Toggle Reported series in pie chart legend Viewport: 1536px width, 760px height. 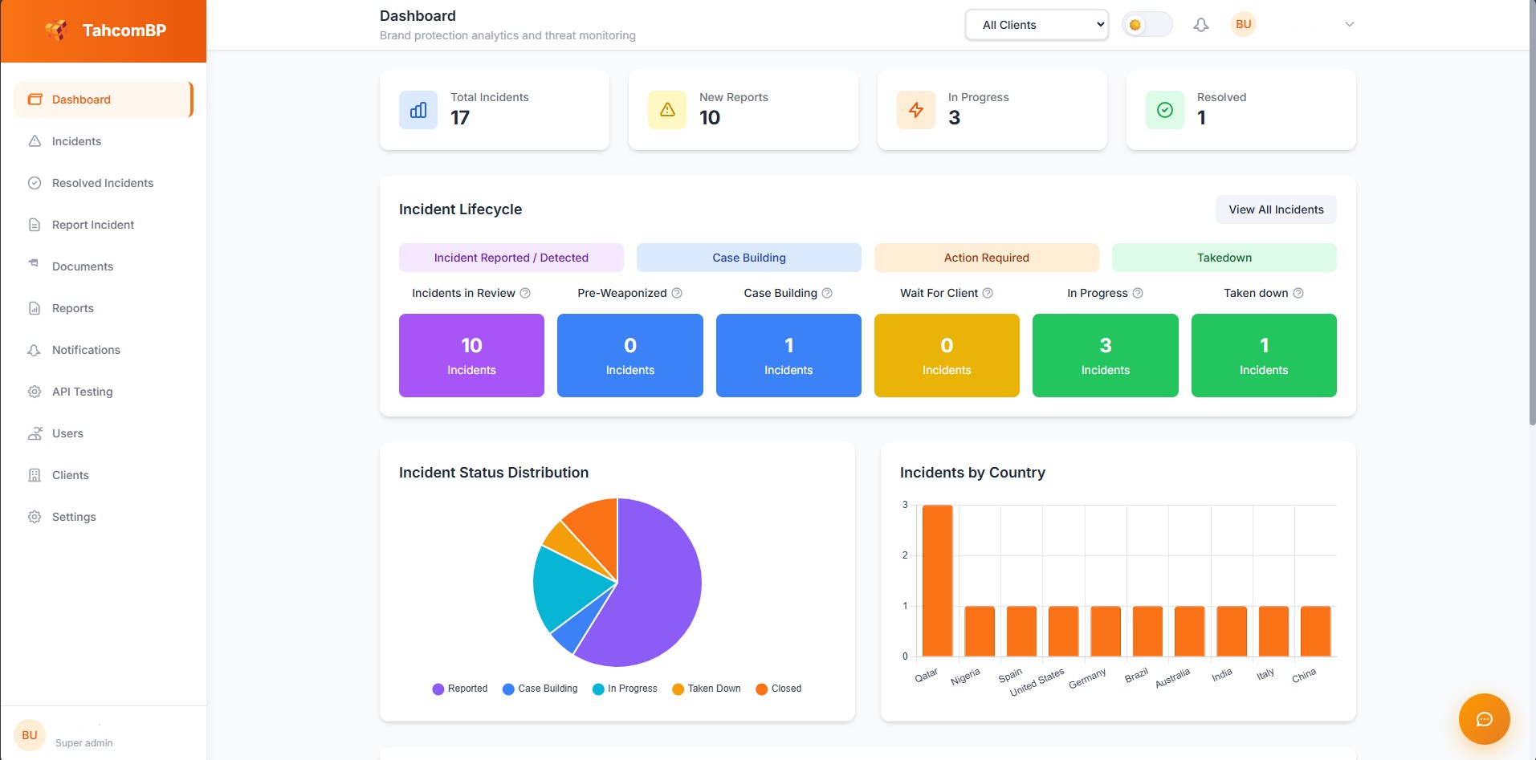[460, 689]
